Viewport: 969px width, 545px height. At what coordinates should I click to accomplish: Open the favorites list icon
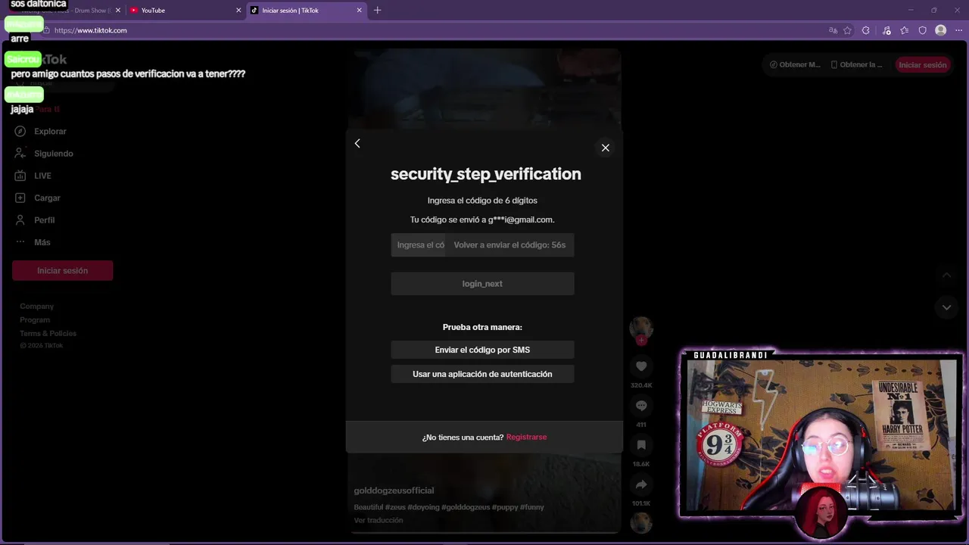[904, 30]
